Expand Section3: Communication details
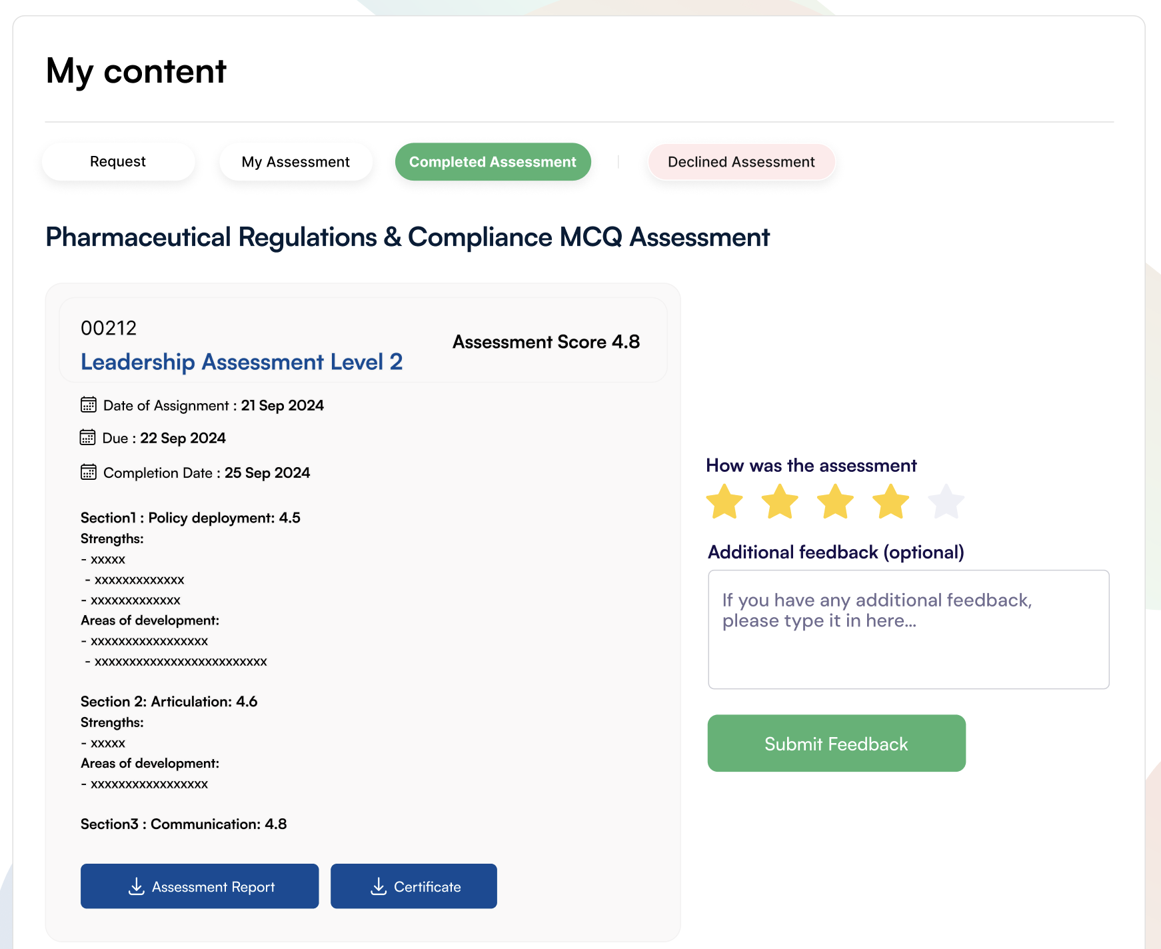 coord(183,824)
